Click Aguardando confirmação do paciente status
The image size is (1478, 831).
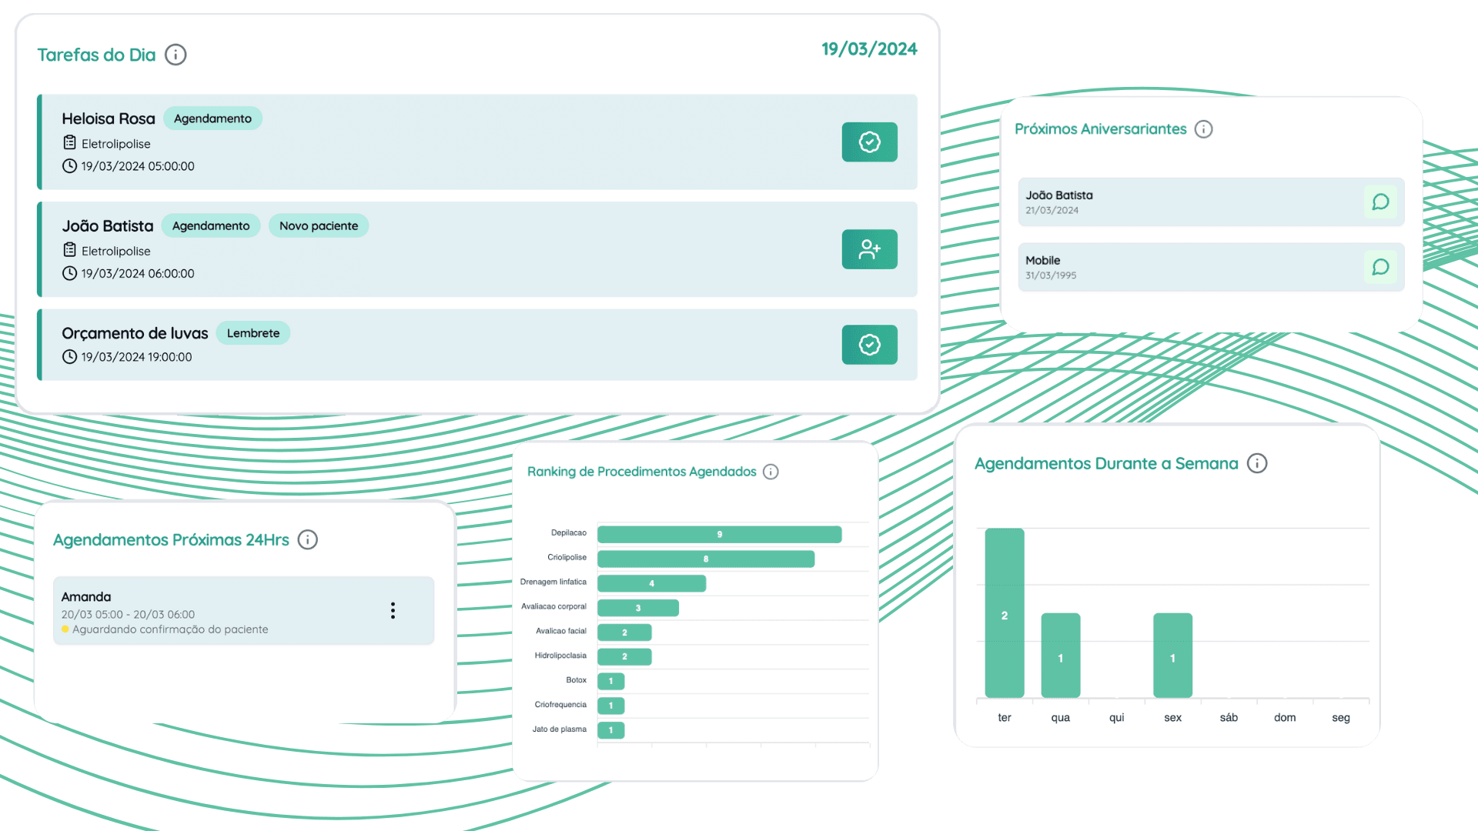170,629
